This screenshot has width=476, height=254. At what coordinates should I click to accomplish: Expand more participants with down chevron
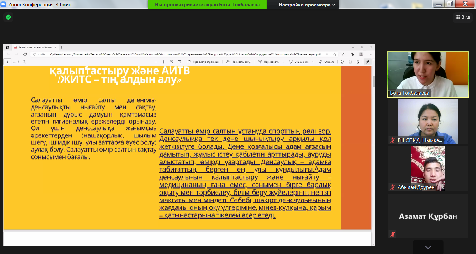(x=428, y=247)
